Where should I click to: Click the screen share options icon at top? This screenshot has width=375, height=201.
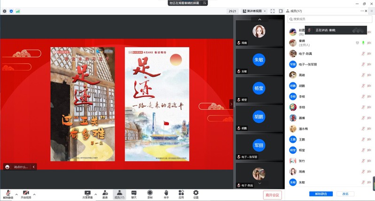[204, 3]
